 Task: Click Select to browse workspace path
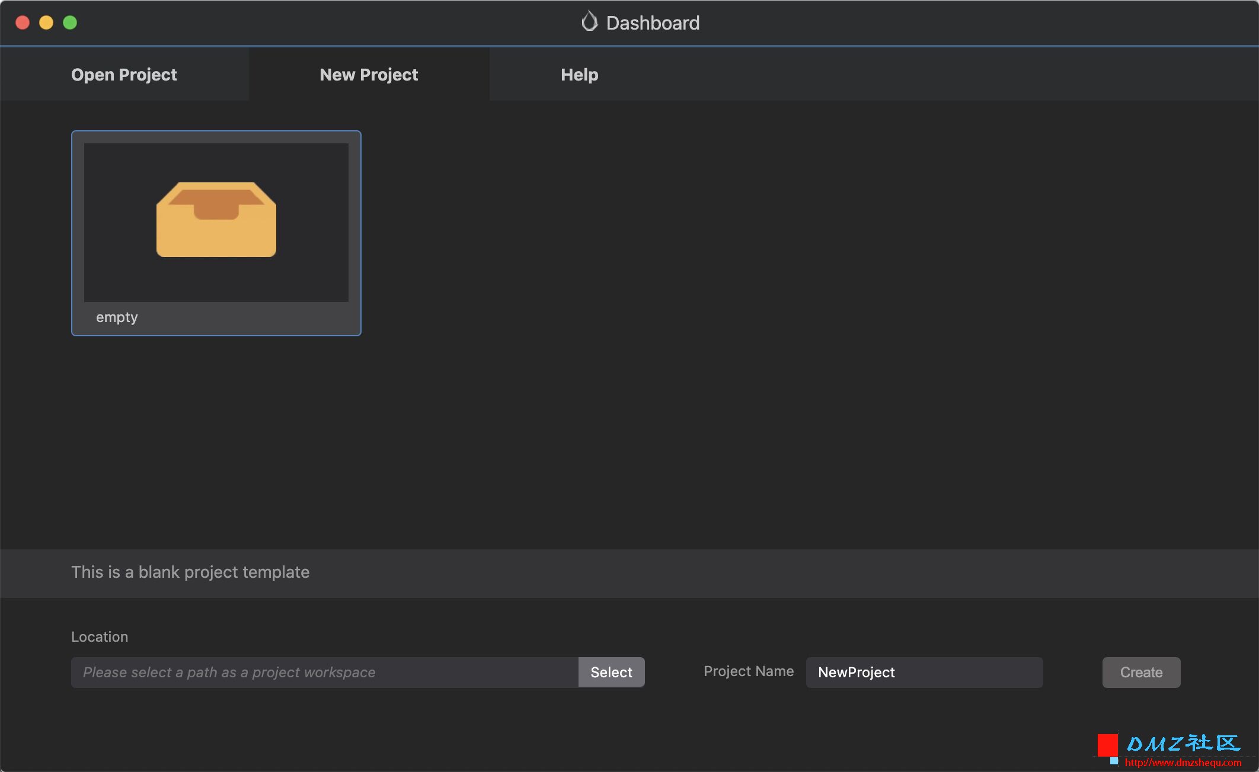point(611,673)
